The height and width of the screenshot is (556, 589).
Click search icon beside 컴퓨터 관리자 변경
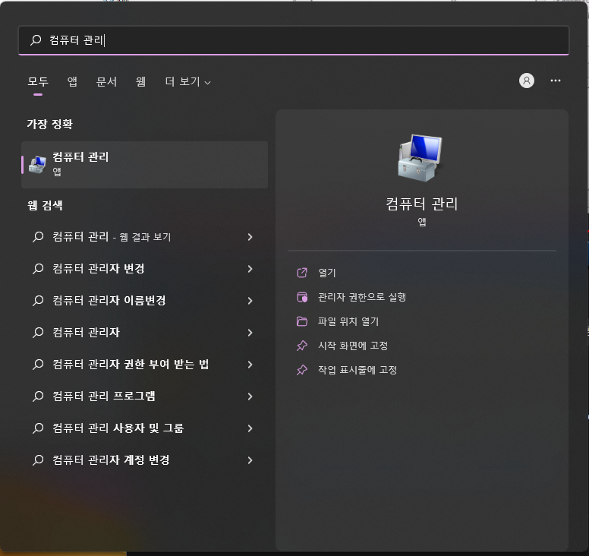(x=38, y=269)
